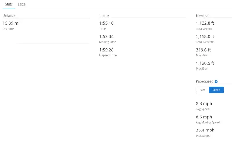Click the Distance section heading
232x141 pixels.
point(9,15)
